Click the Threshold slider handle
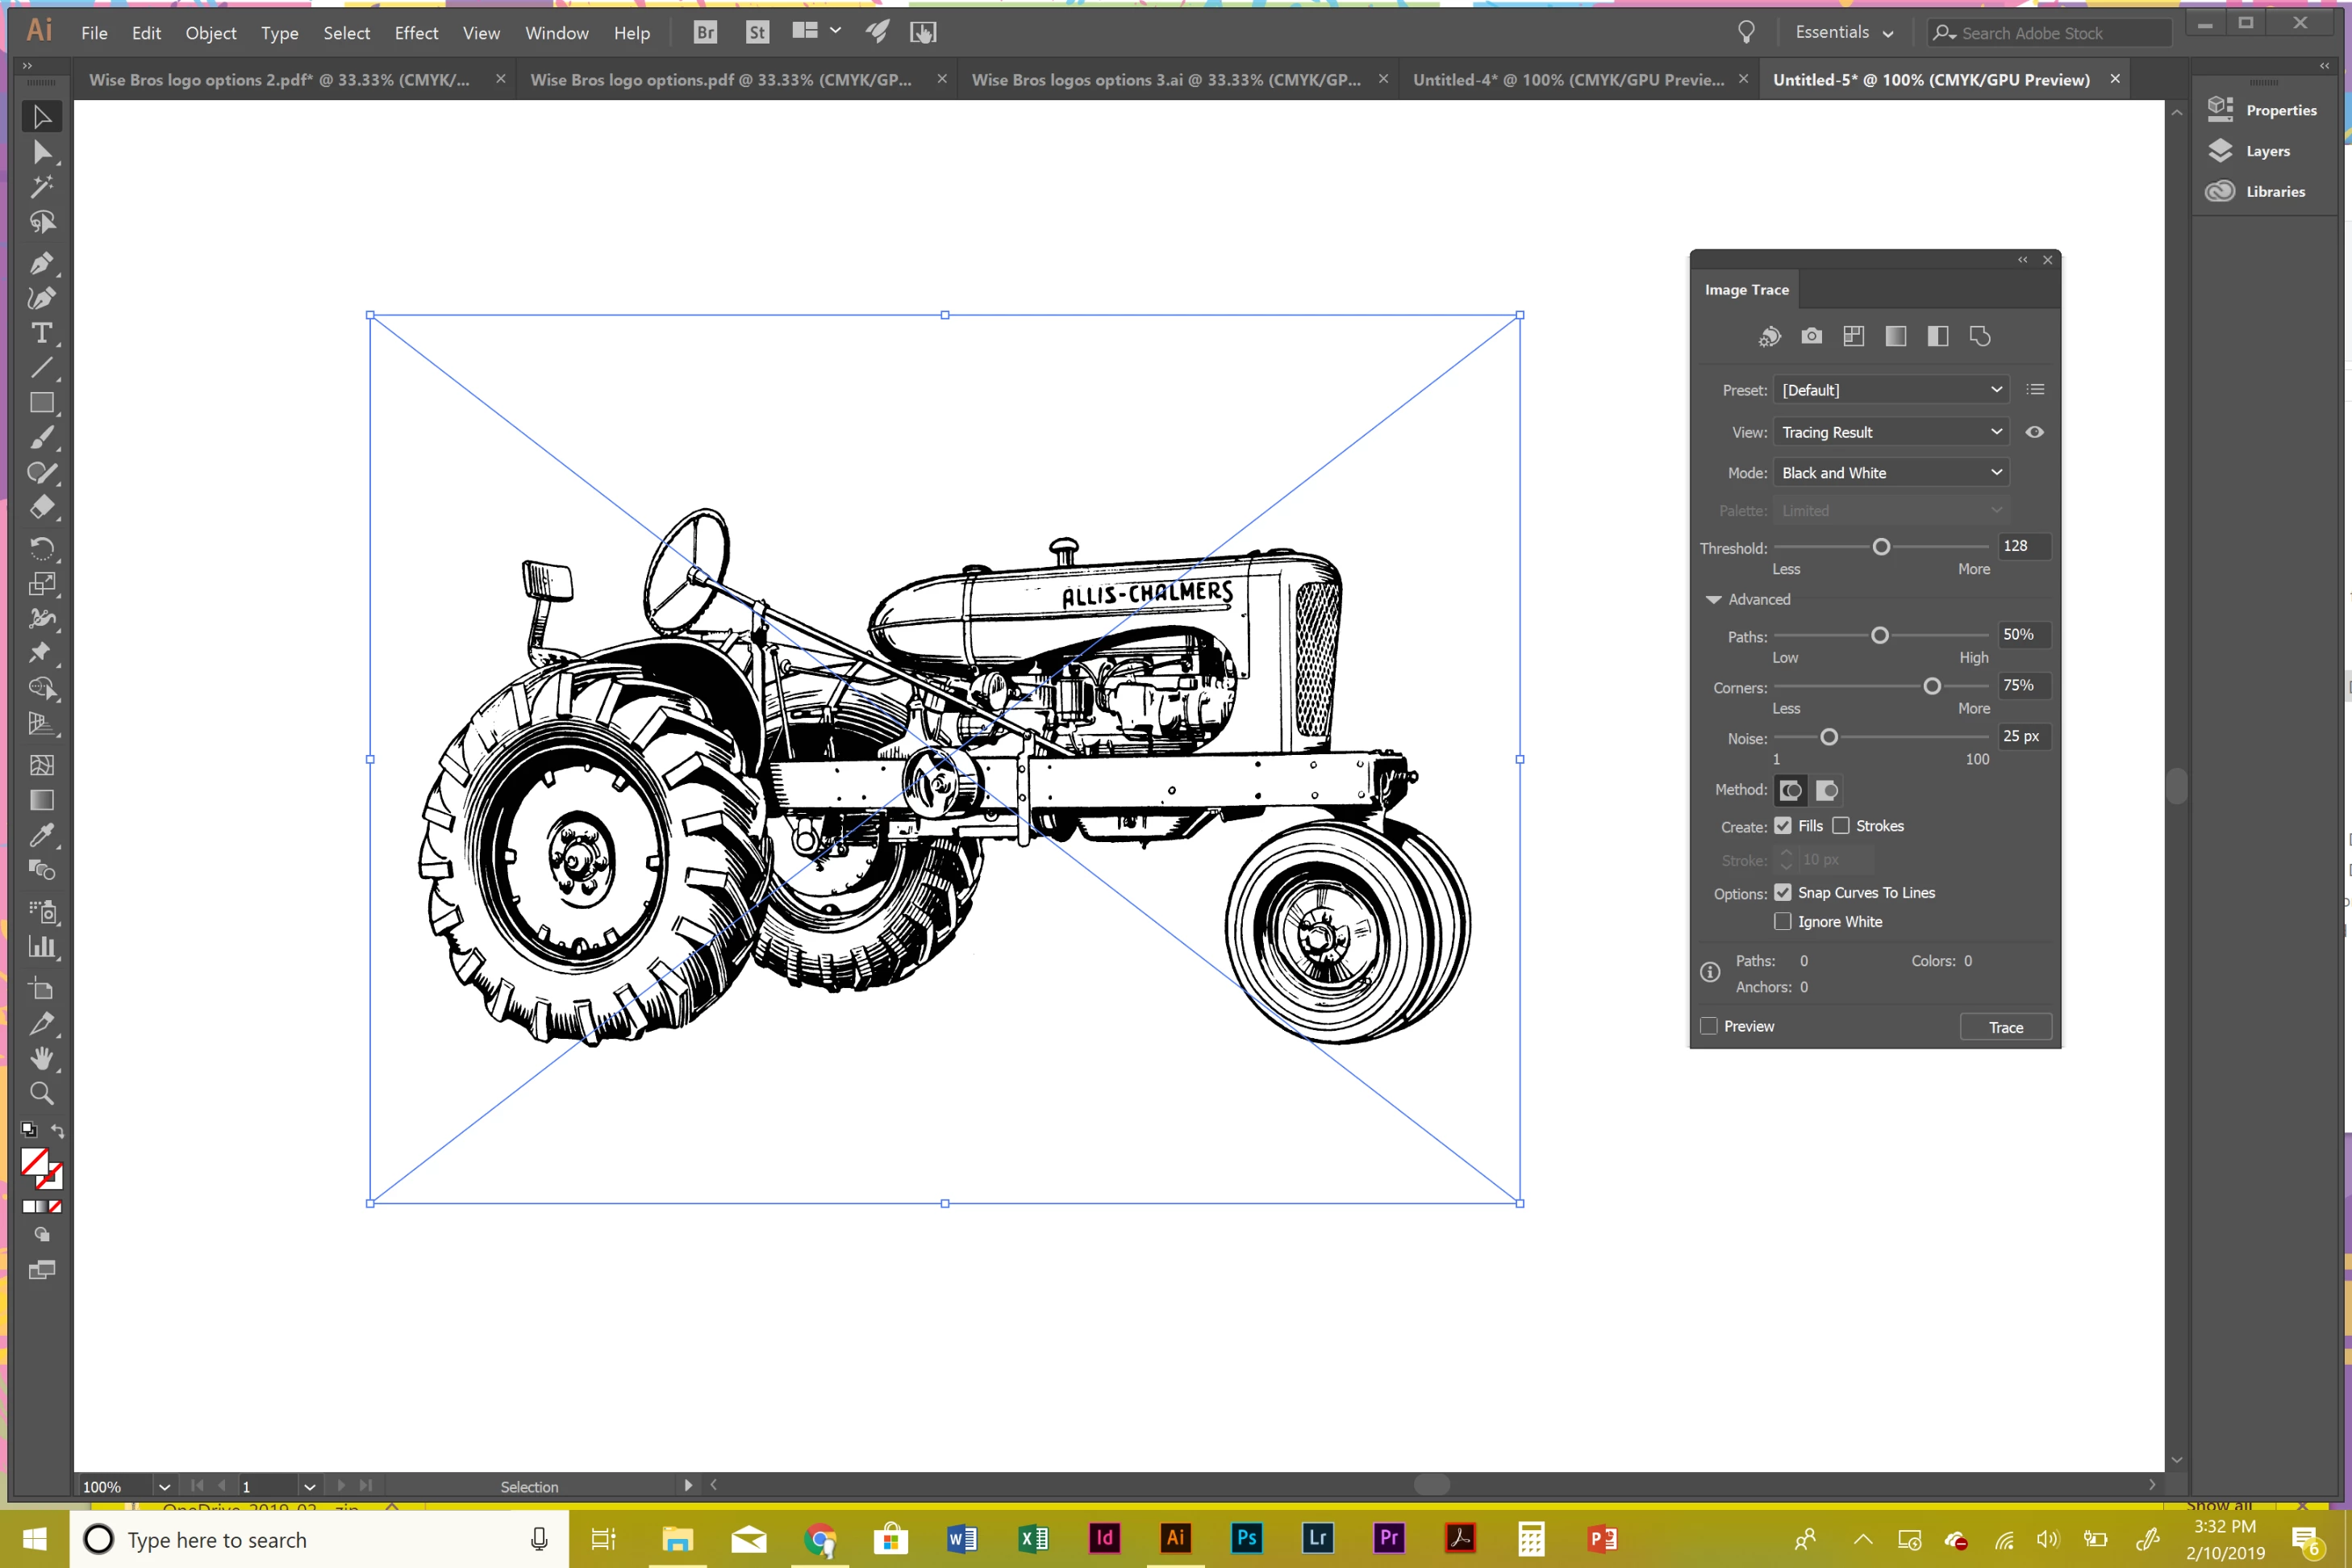The width and height of the screenshot is (2352, 1568). click(x=1881, y=547)
